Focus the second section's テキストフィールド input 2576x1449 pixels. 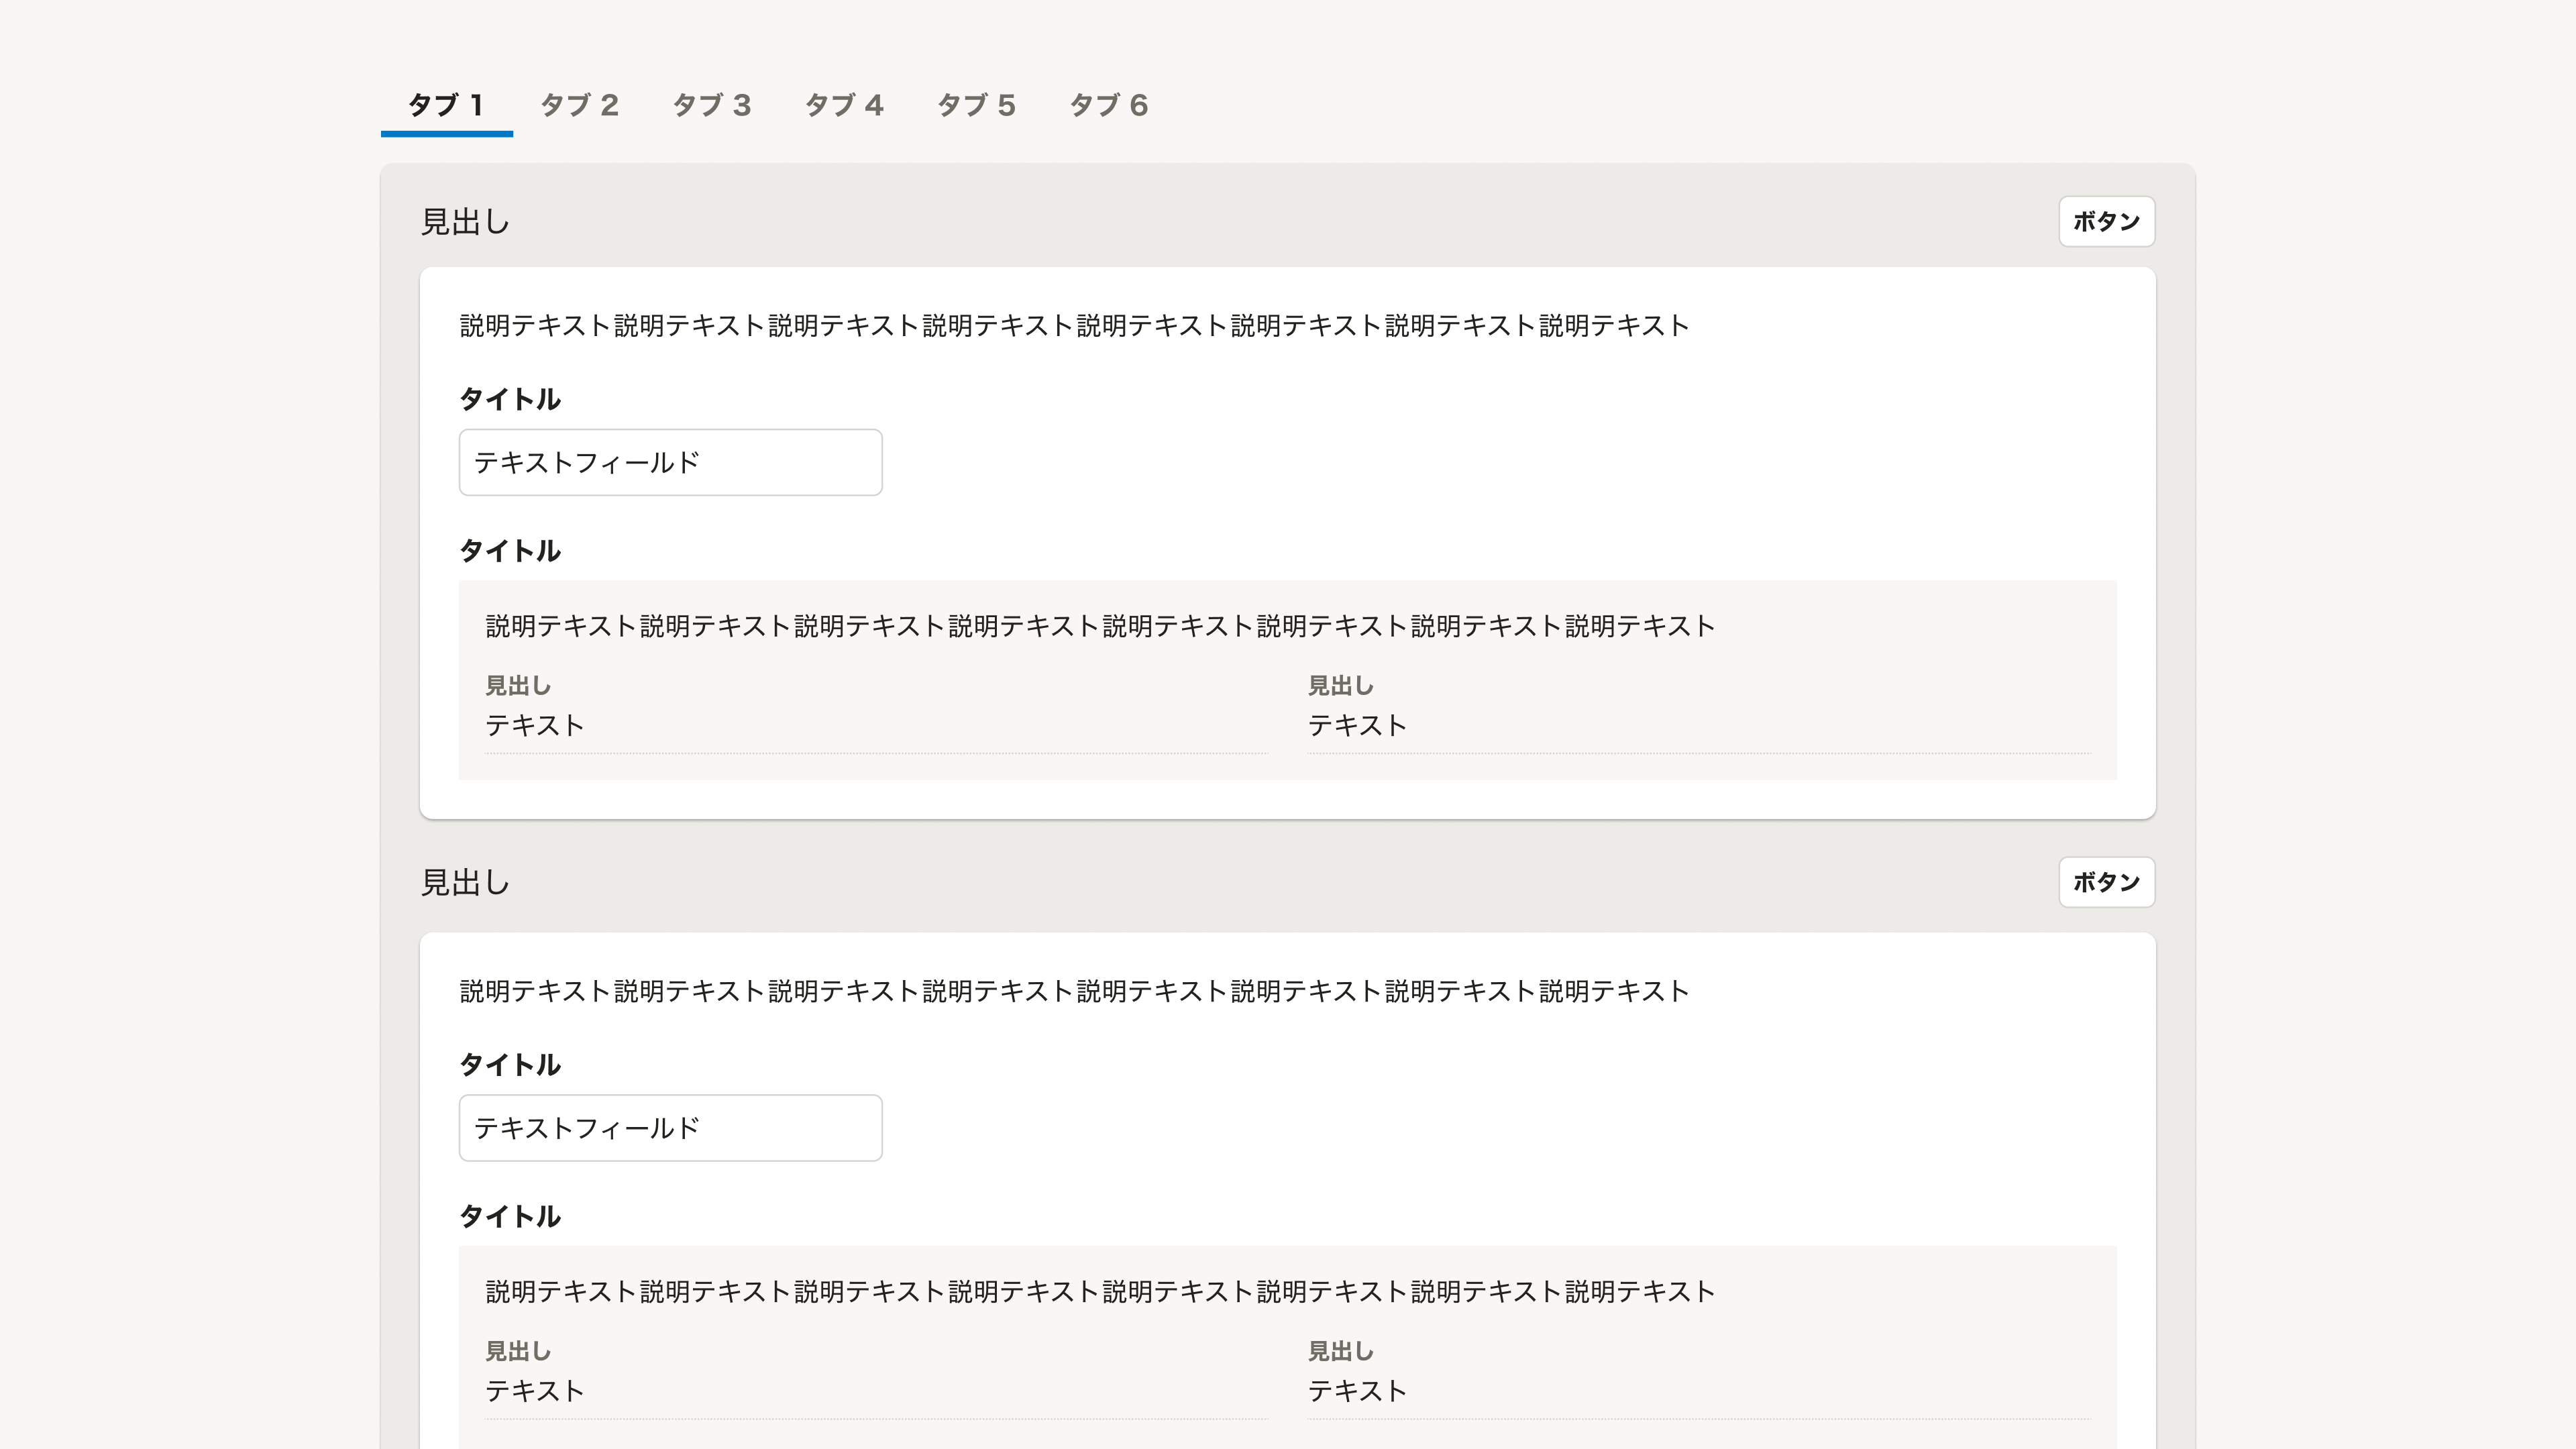click(670, 1128)
